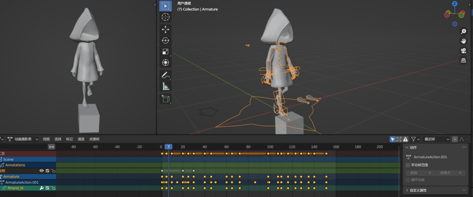The width and height of the screenshot is (473, 197).
Task: Click the green Y axis gizmo
Action: click(x=448, y=13)
